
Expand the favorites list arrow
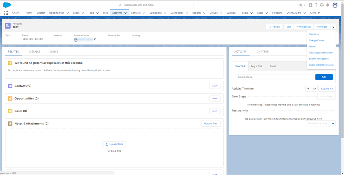click(305, 5)
